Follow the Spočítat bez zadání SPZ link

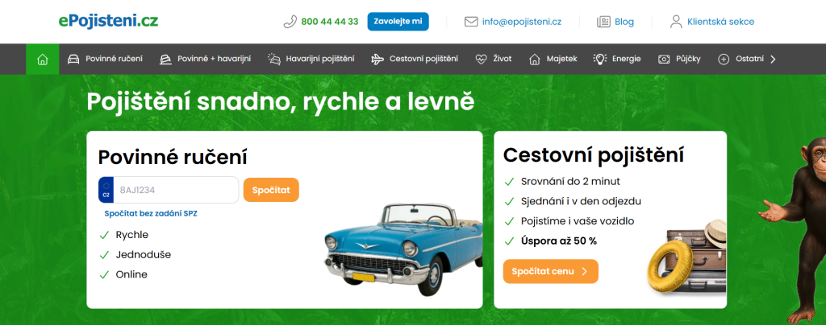click(151, 213)
